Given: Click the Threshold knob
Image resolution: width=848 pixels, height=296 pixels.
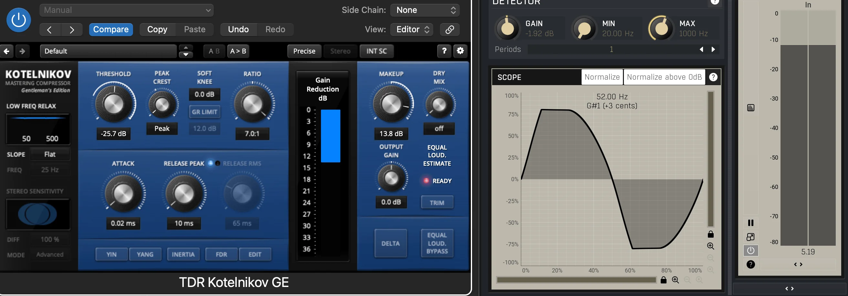Looking at the screenshot, I should (x=114, y=104).
